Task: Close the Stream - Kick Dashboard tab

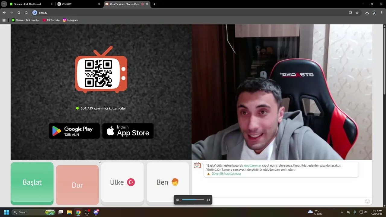Action: [x=51, y=4]
